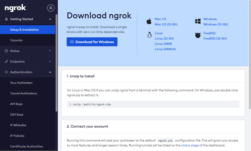Click the unzip /path/to/ngrok.zip command box

click(x=153, y=104)
